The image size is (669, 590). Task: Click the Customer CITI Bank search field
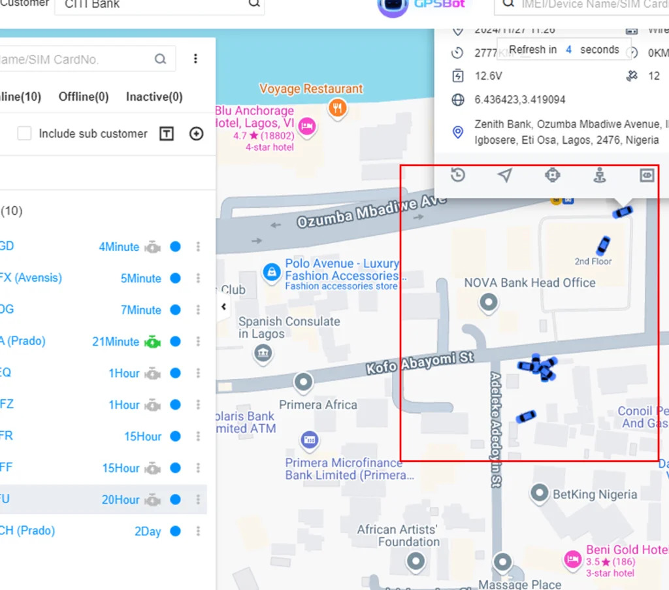click(159, 5)
